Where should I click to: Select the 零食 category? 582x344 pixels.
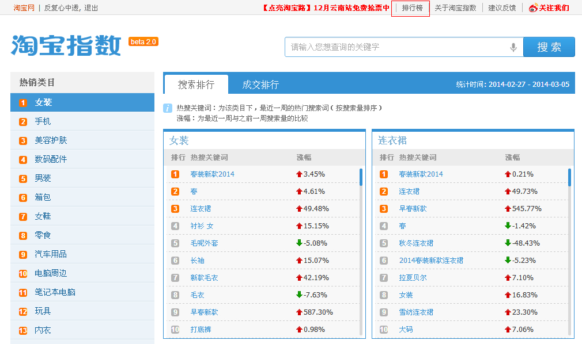point(82,235)
